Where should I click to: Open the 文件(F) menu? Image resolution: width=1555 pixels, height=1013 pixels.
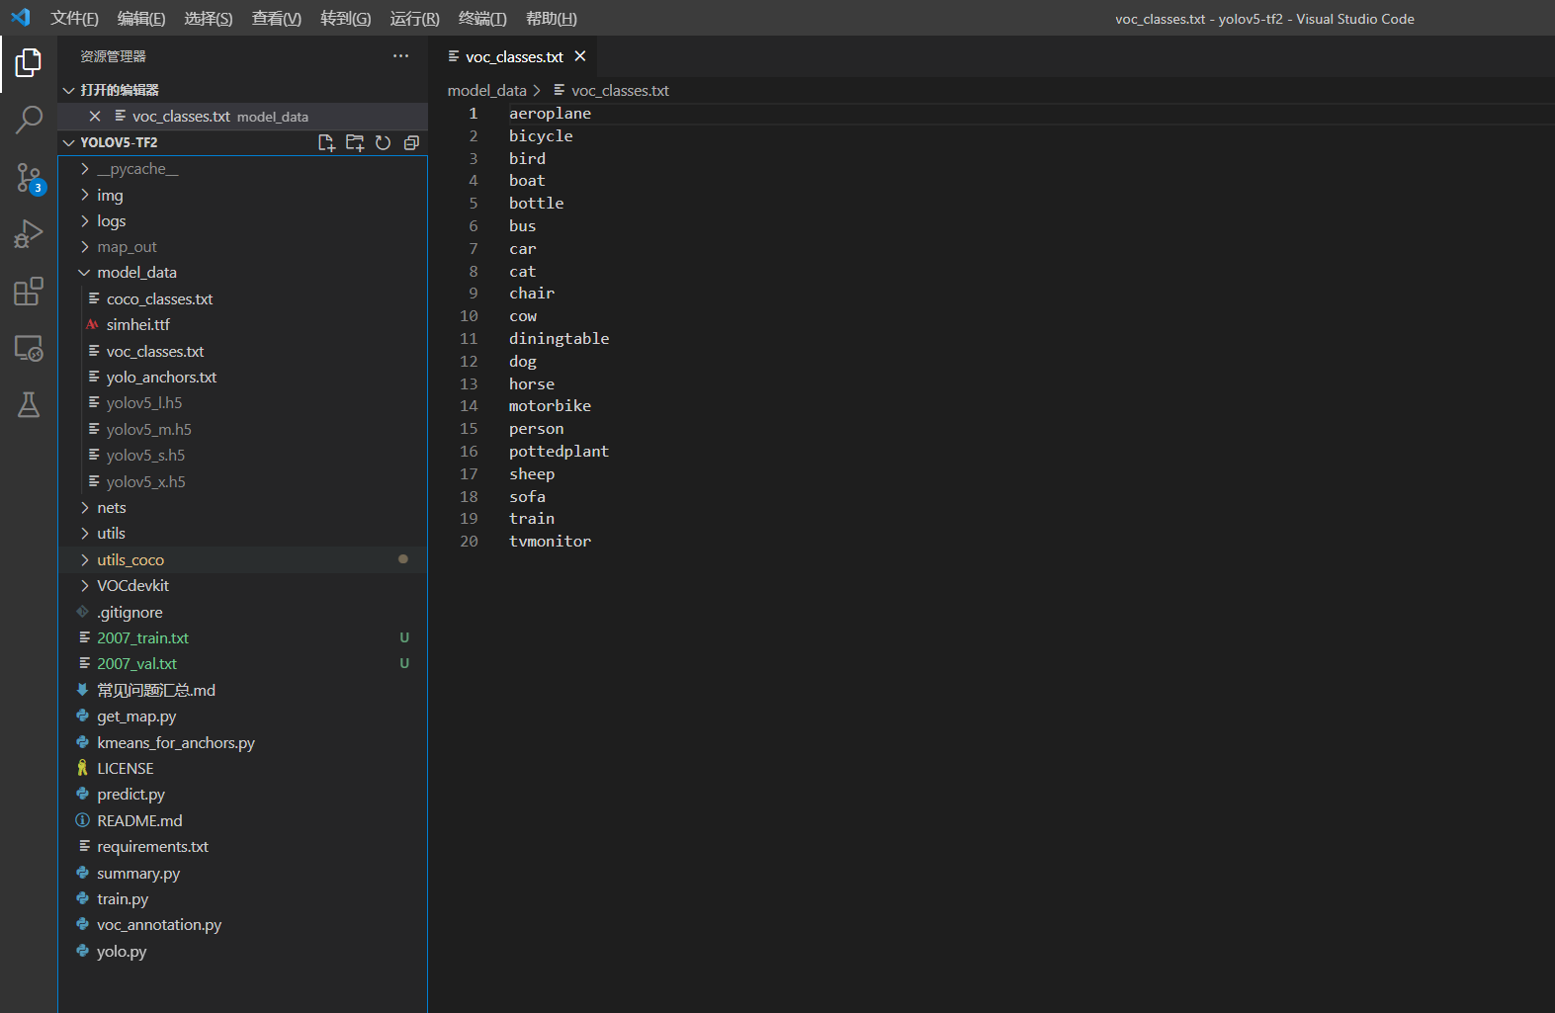[x=75, y=18]
